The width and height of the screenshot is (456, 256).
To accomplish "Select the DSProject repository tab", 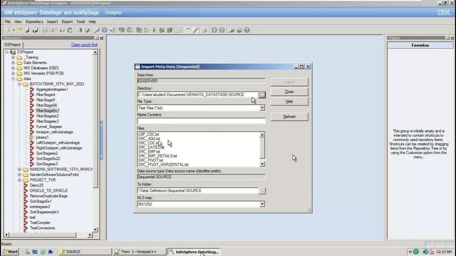I will [x=12, y=45].
